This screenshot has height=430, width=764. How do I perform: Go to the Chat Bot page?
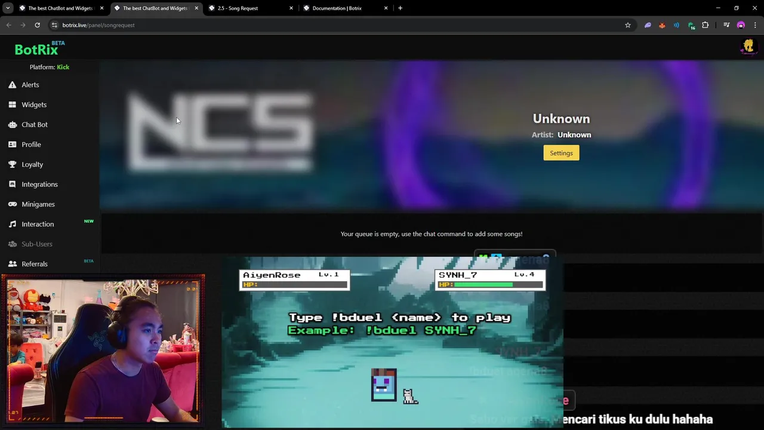click(x=35, y=125)
